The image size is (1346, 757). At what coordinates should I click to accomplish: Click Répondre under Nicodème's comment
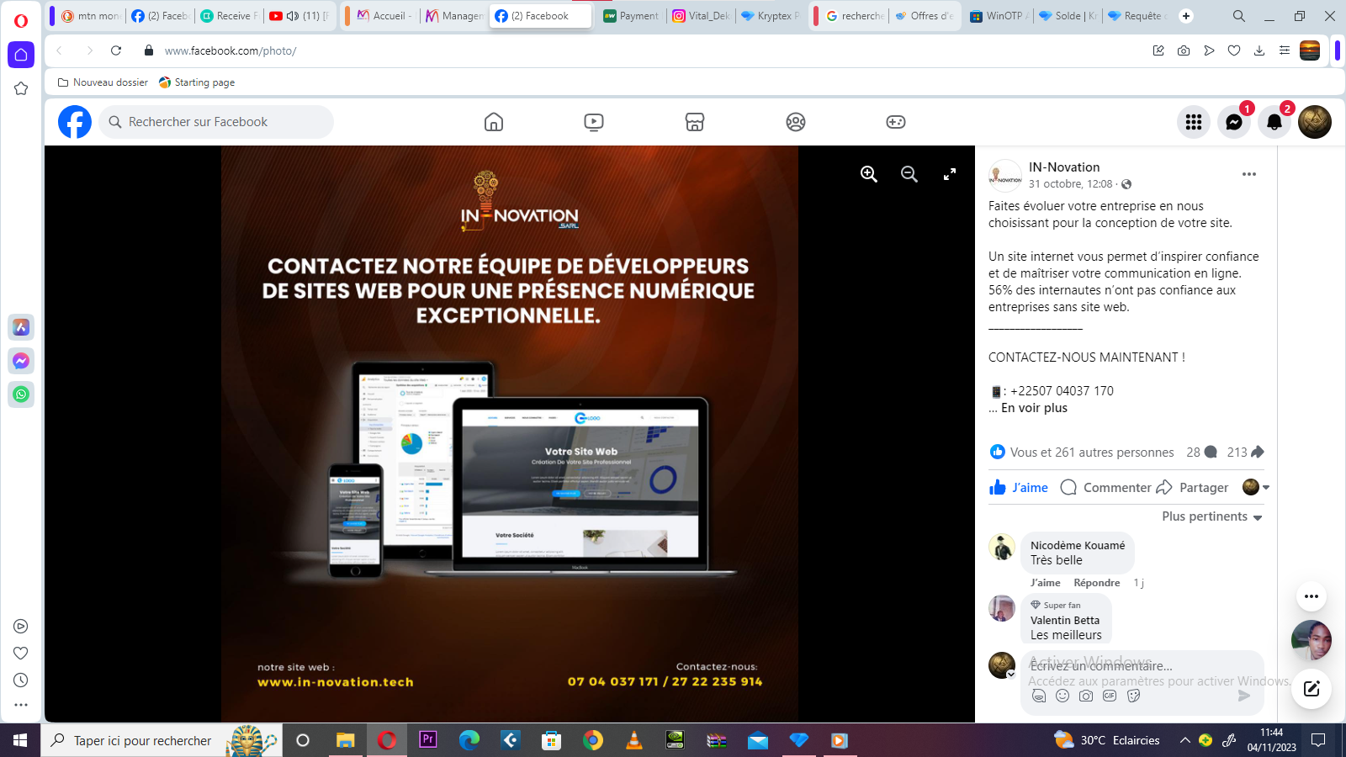click(1097, 583)
